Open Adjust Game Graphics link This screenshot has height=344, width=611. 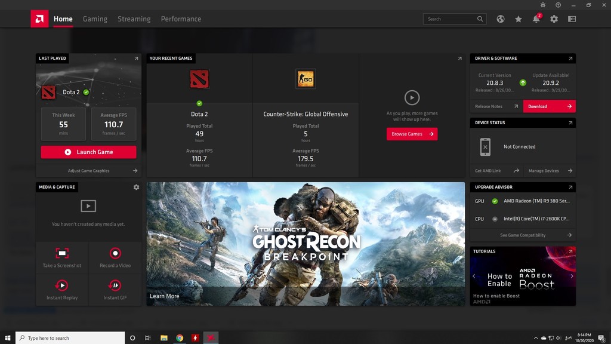(x=88, y=171)
